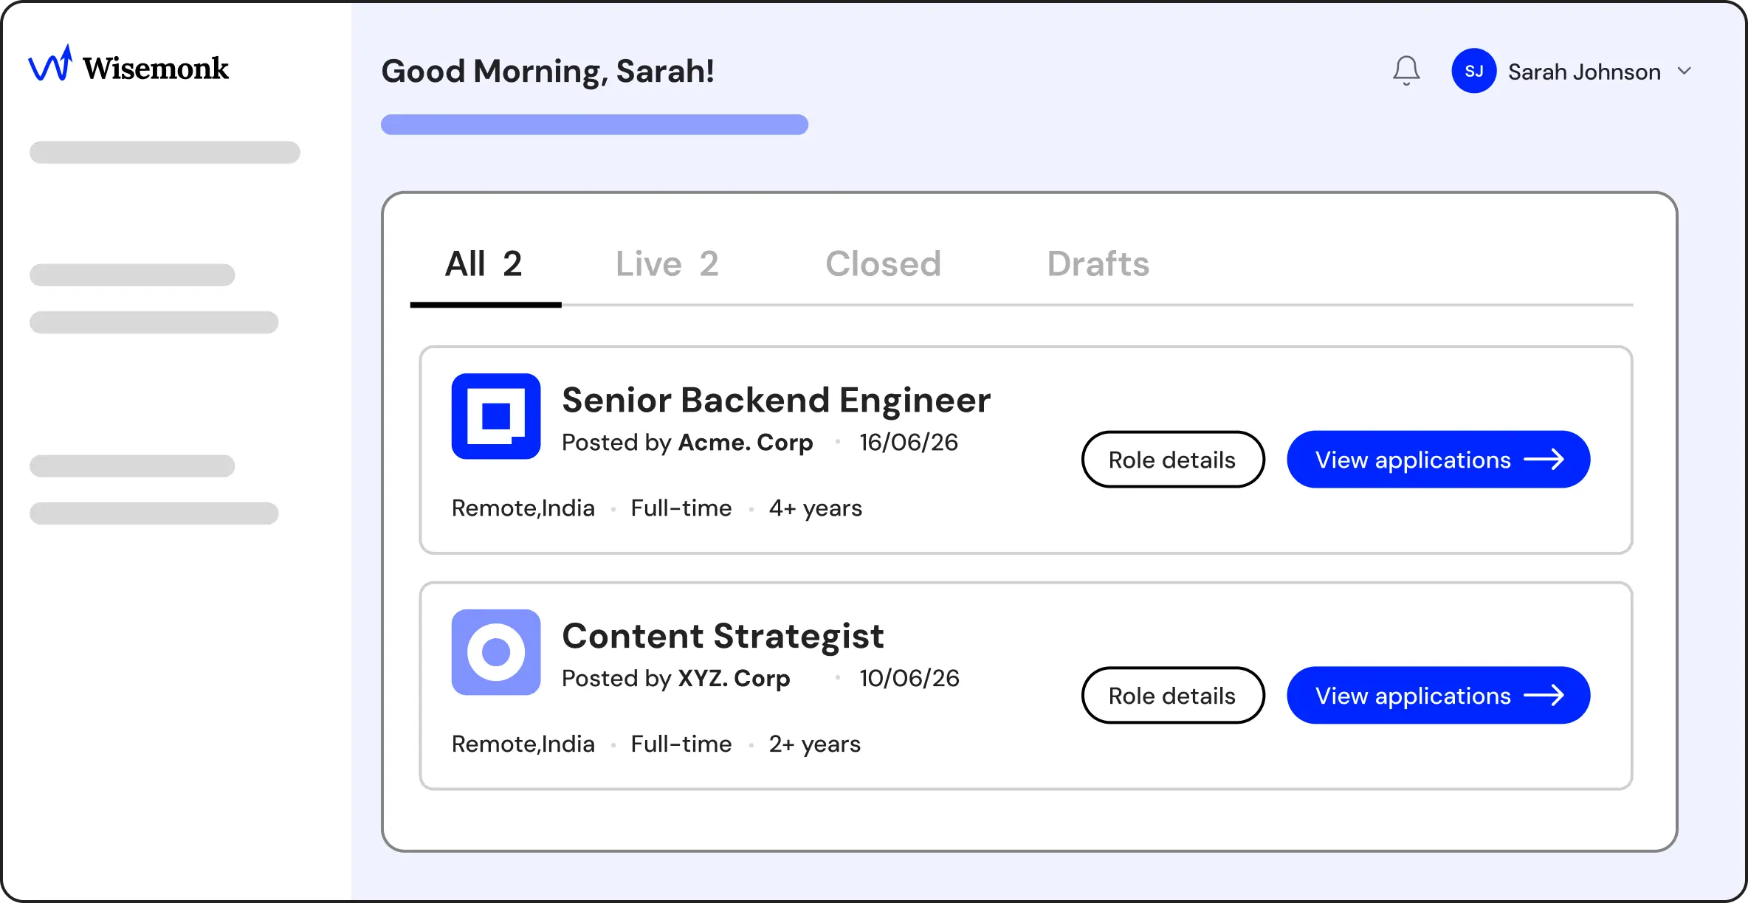
Task: Switch to the Live 2 tab
Action: [x=667, y=264]
